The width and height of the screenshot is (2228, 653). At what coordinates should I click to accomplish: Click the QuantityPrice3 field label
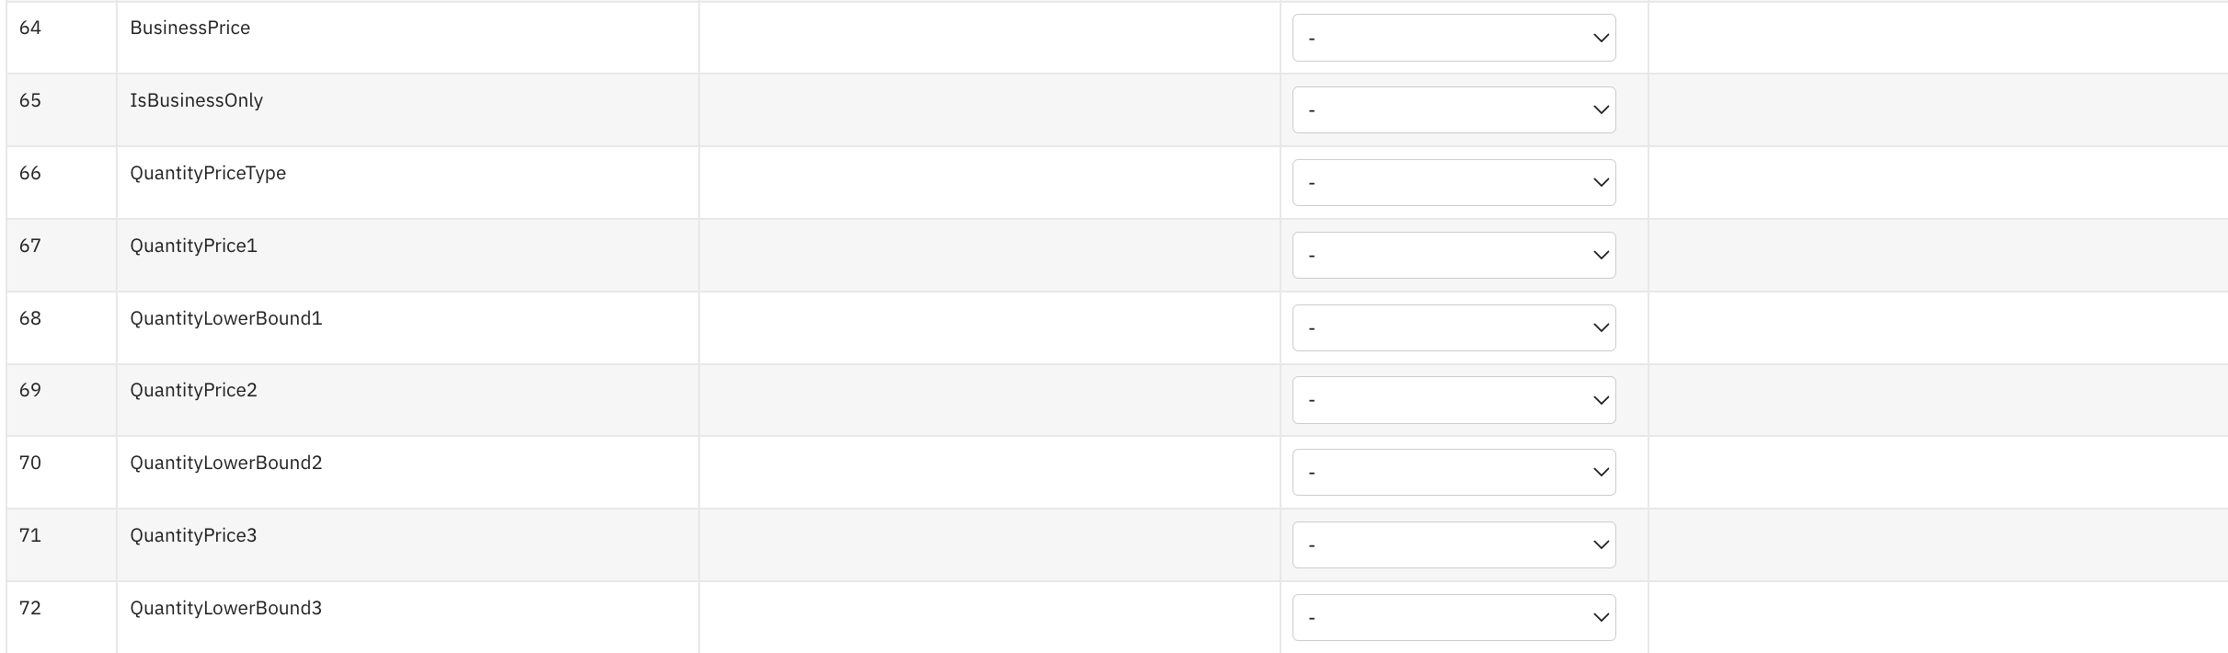(x=194, y=535)
